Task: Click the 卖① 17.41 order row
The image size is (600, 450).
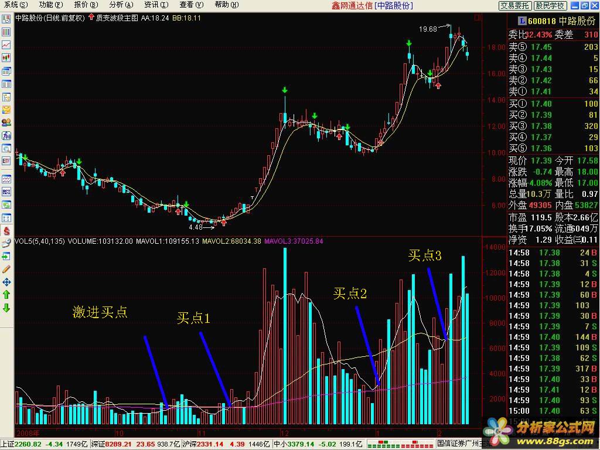Action: (x=553, y=91)
